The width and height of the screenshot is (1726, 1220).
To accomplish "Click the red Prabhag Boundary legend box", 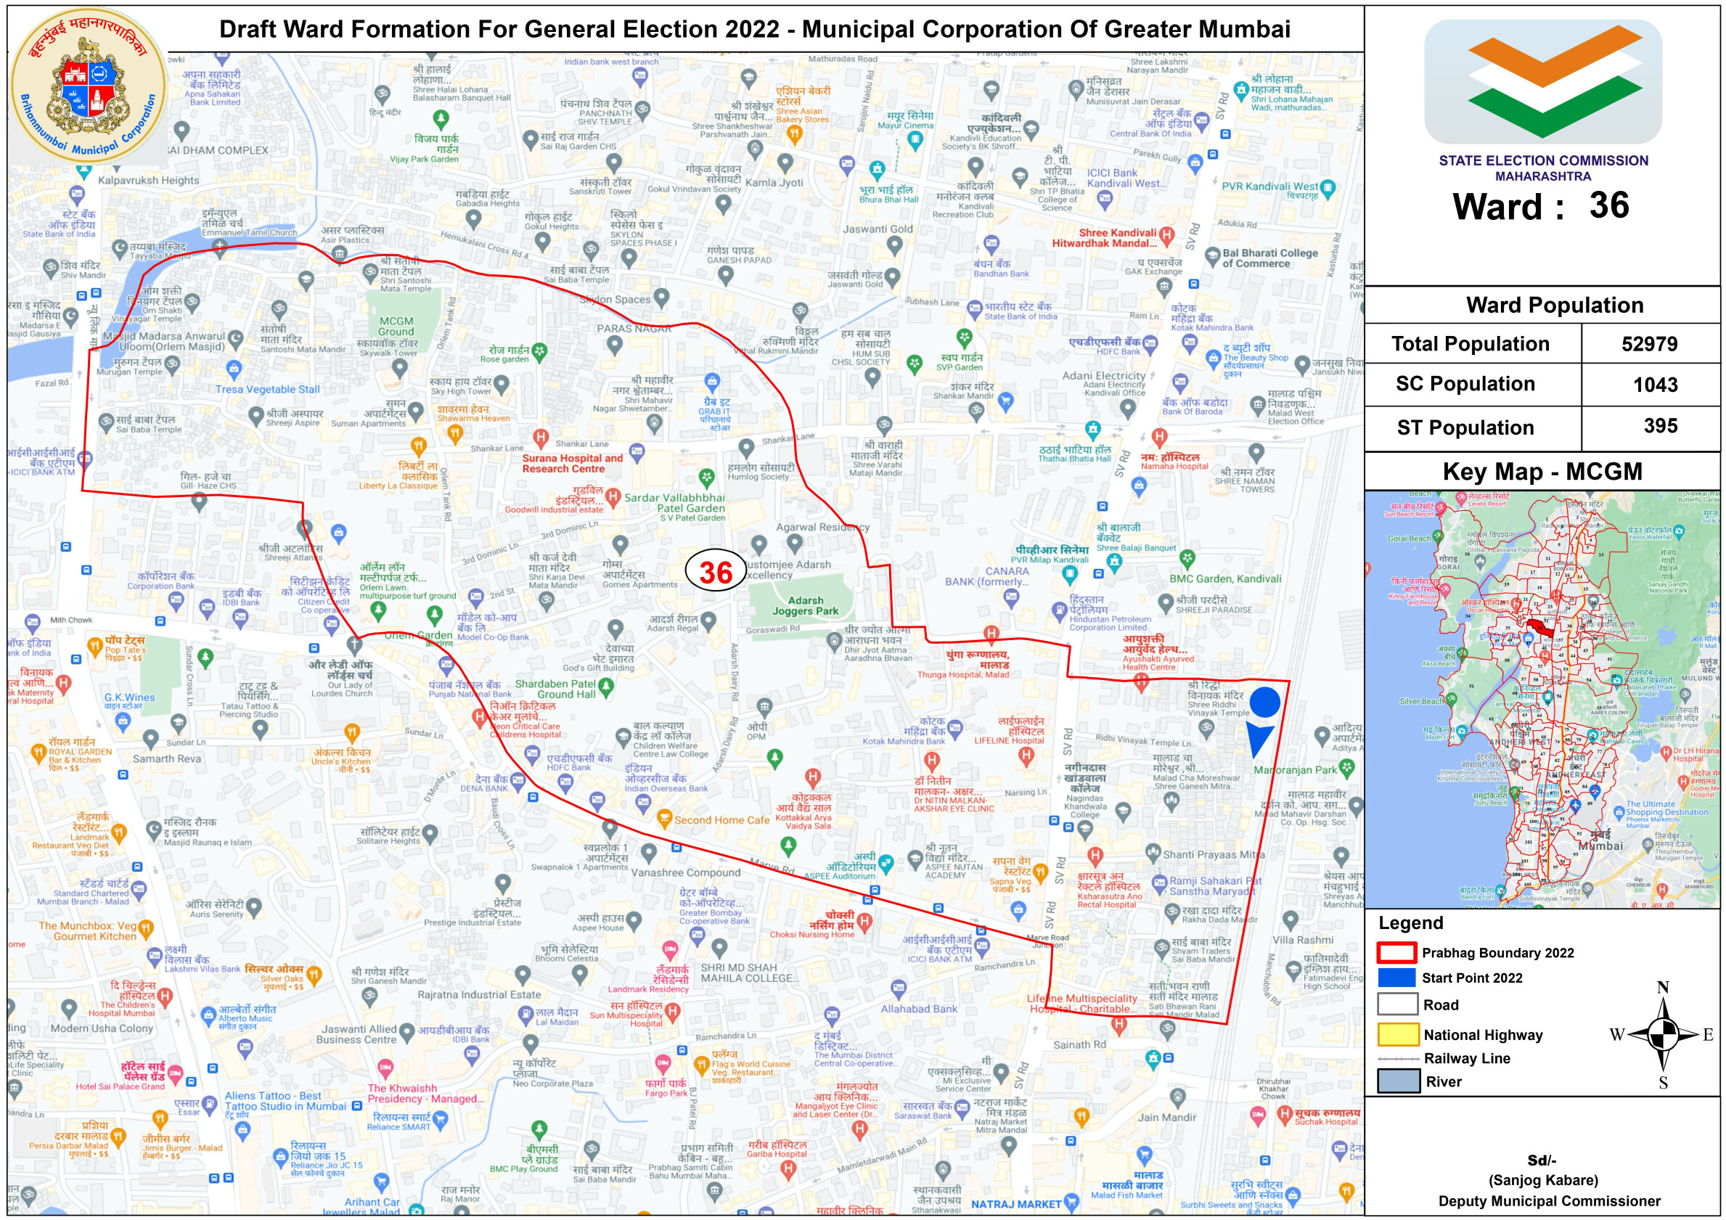I will (x=1396, y=951).
